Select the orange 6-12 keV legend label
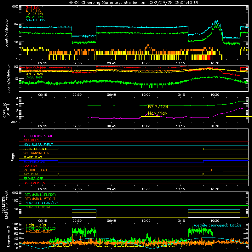 (x=34, y=11)
